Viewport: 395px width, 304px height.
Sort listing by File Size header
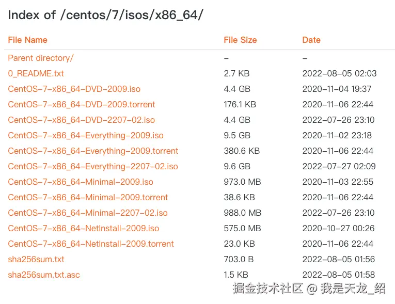pyautogui.click(x=240, y=40)
